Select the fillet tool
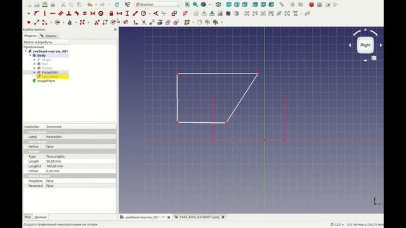The width and height of the screenshot is (406, 228). (x=136, y=23)
